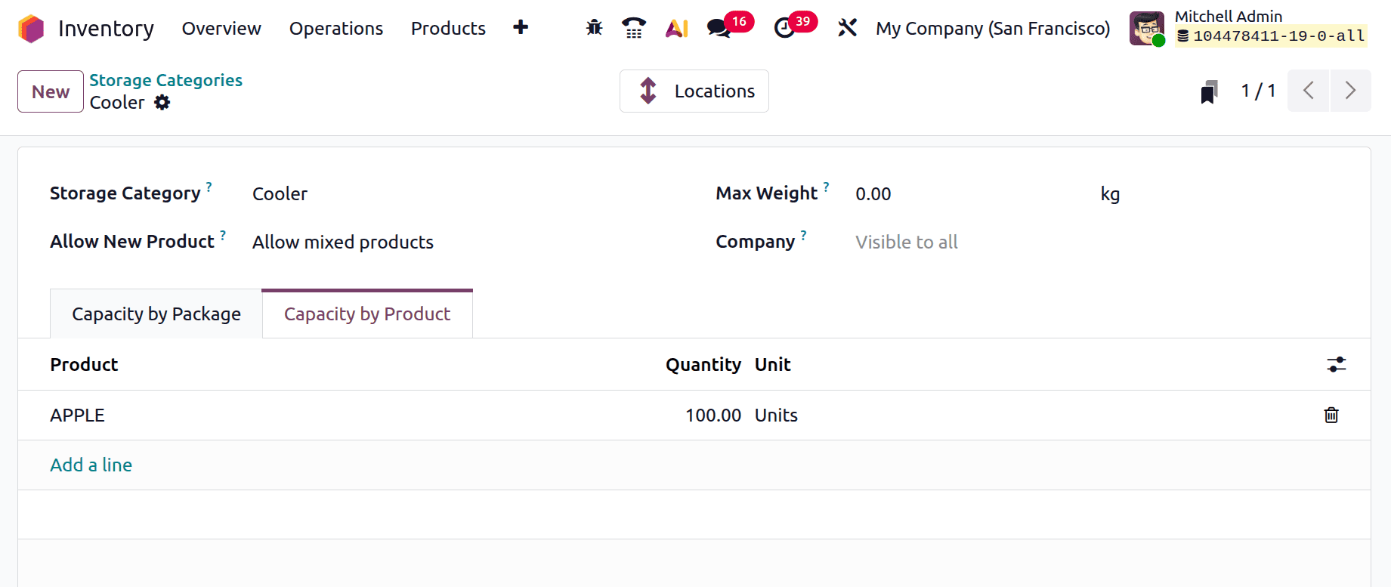This screenshot has width=1391, height=587.
Task: Click the Inventory app logo icon
Action: pos(31,29)
